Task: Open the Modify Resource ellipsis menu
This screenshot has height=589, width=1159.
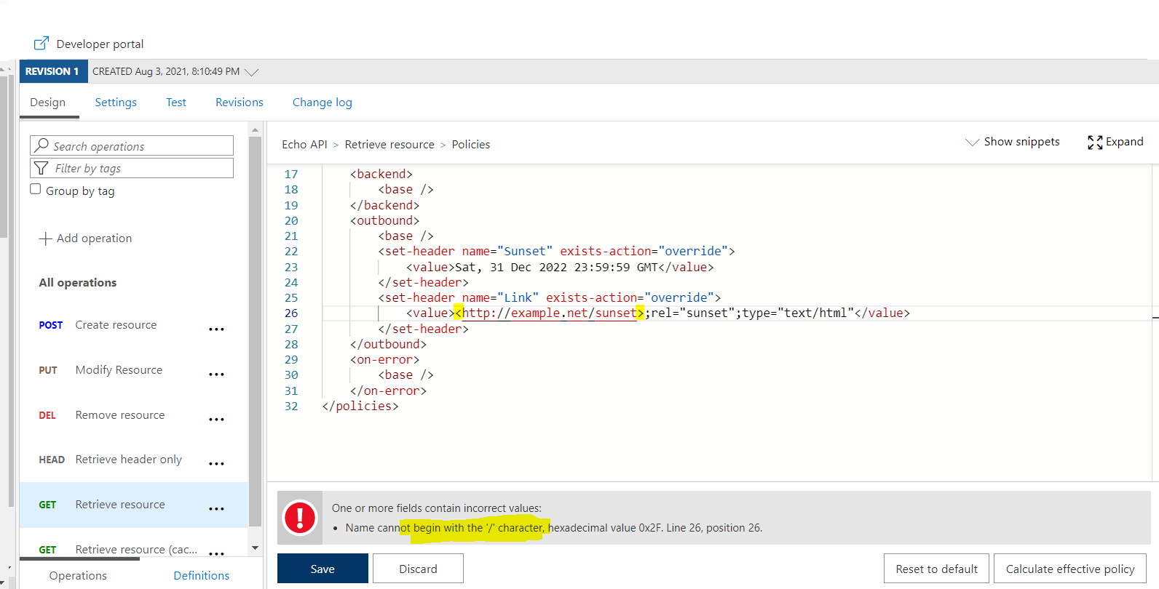Action: (216, 374)
